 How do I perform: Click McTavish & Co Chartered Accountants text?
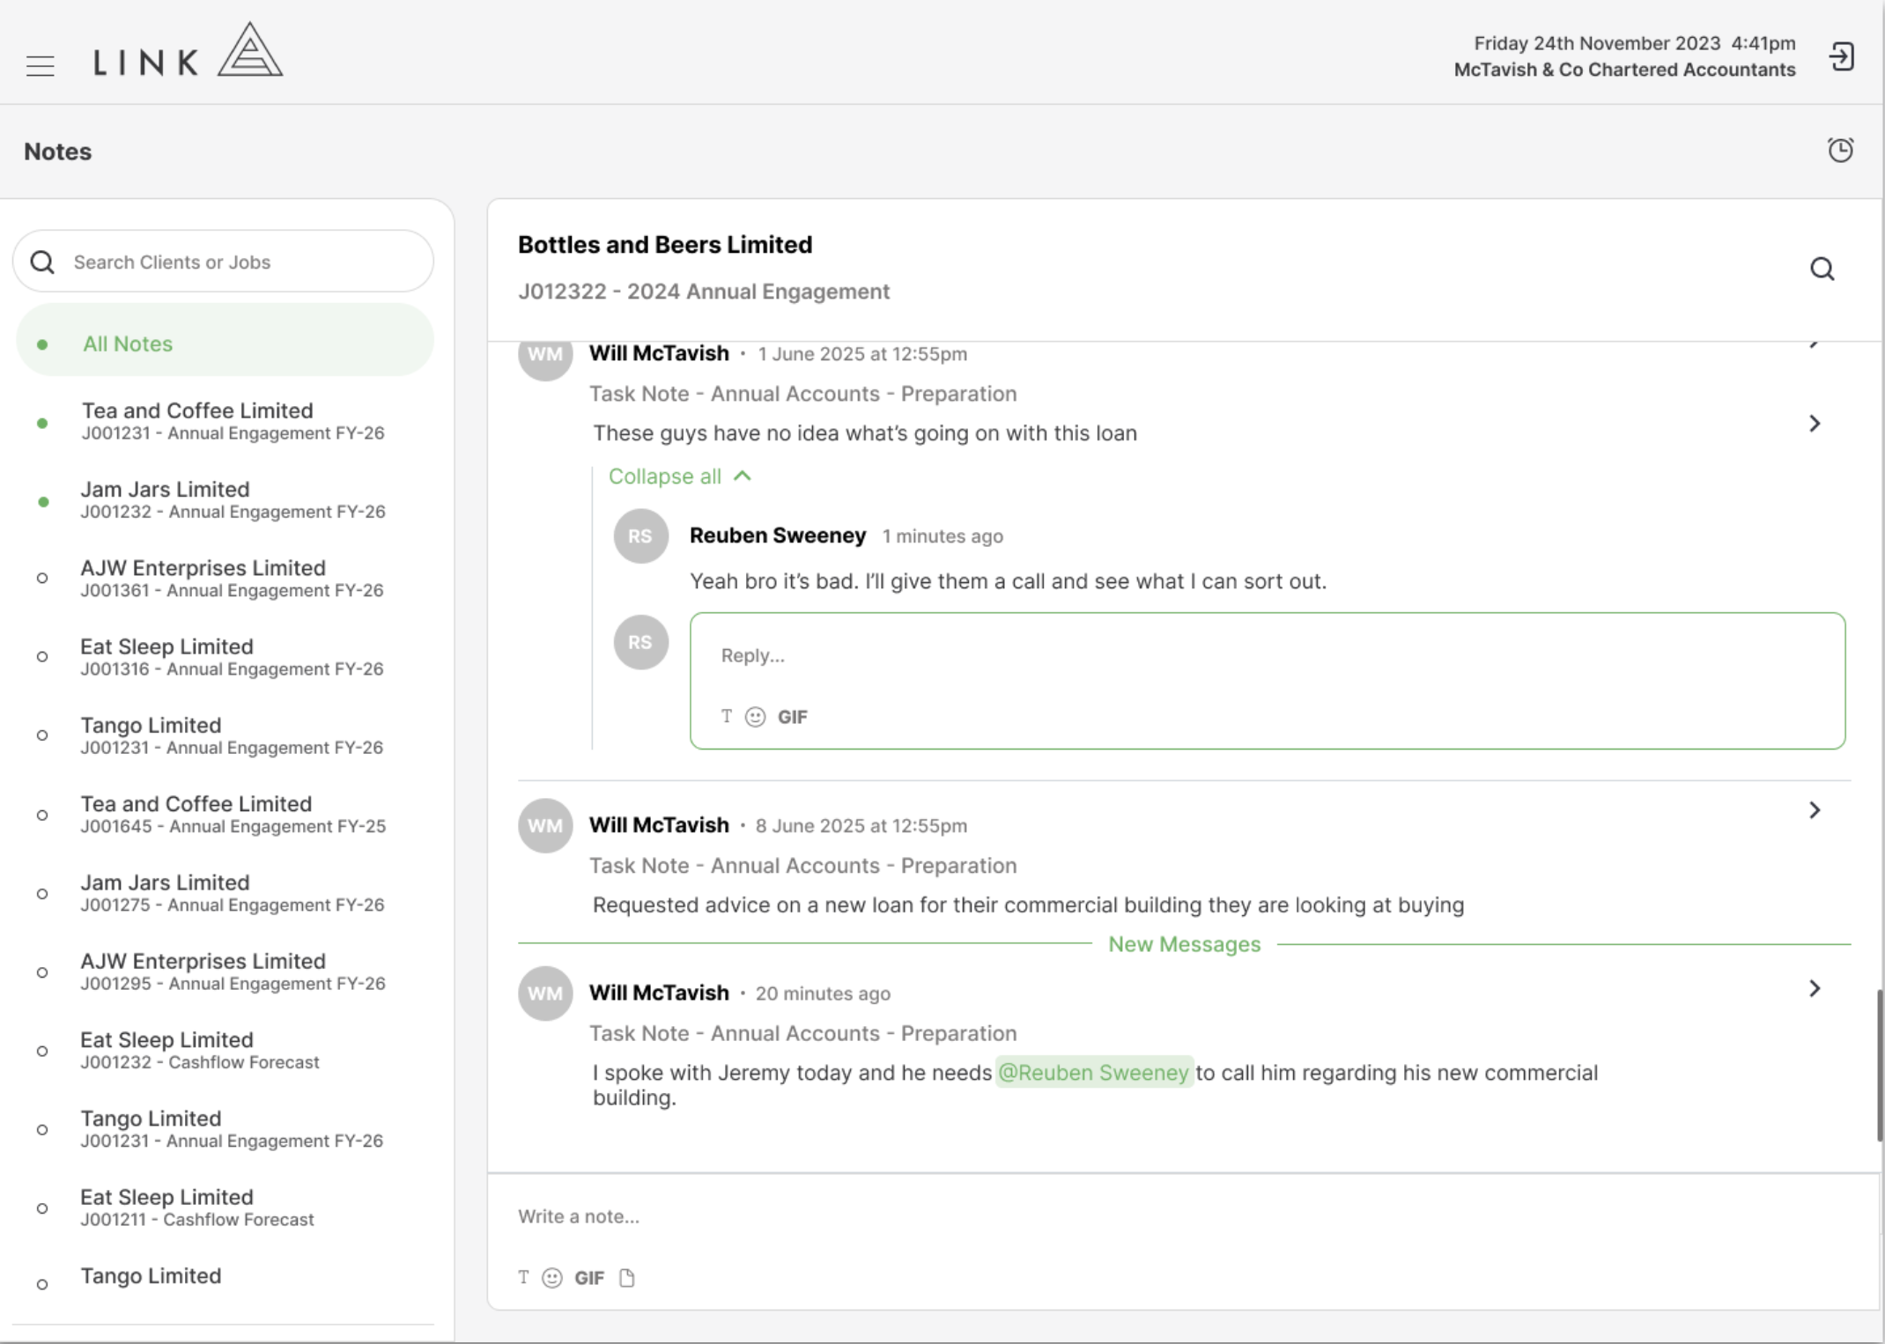click(x=1624, y=70)
